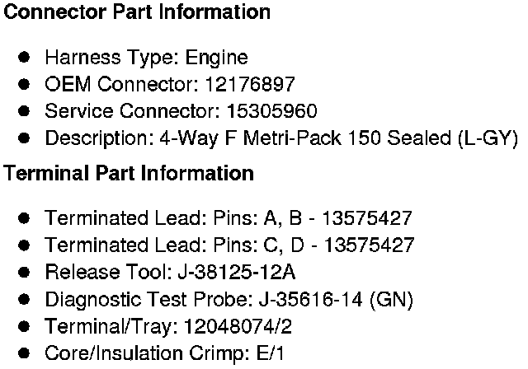528x369 pixels.
Task: Click the bullet beside Release Tool
Action: coord(24,272)
